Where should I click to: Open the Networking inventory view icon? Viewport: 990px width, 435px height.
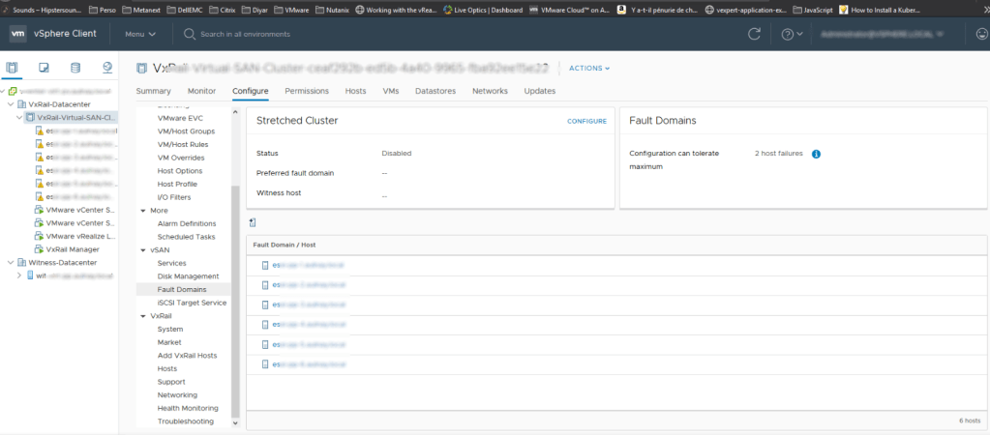106,69
